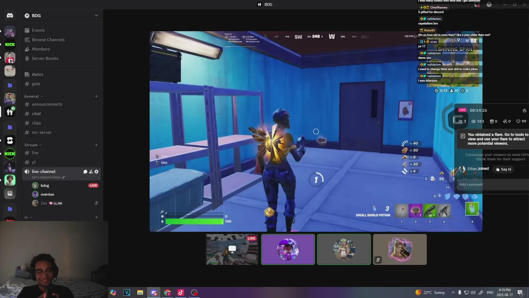
Task: Click the likes heart icon in the live panel
Action: pos(518,121)
